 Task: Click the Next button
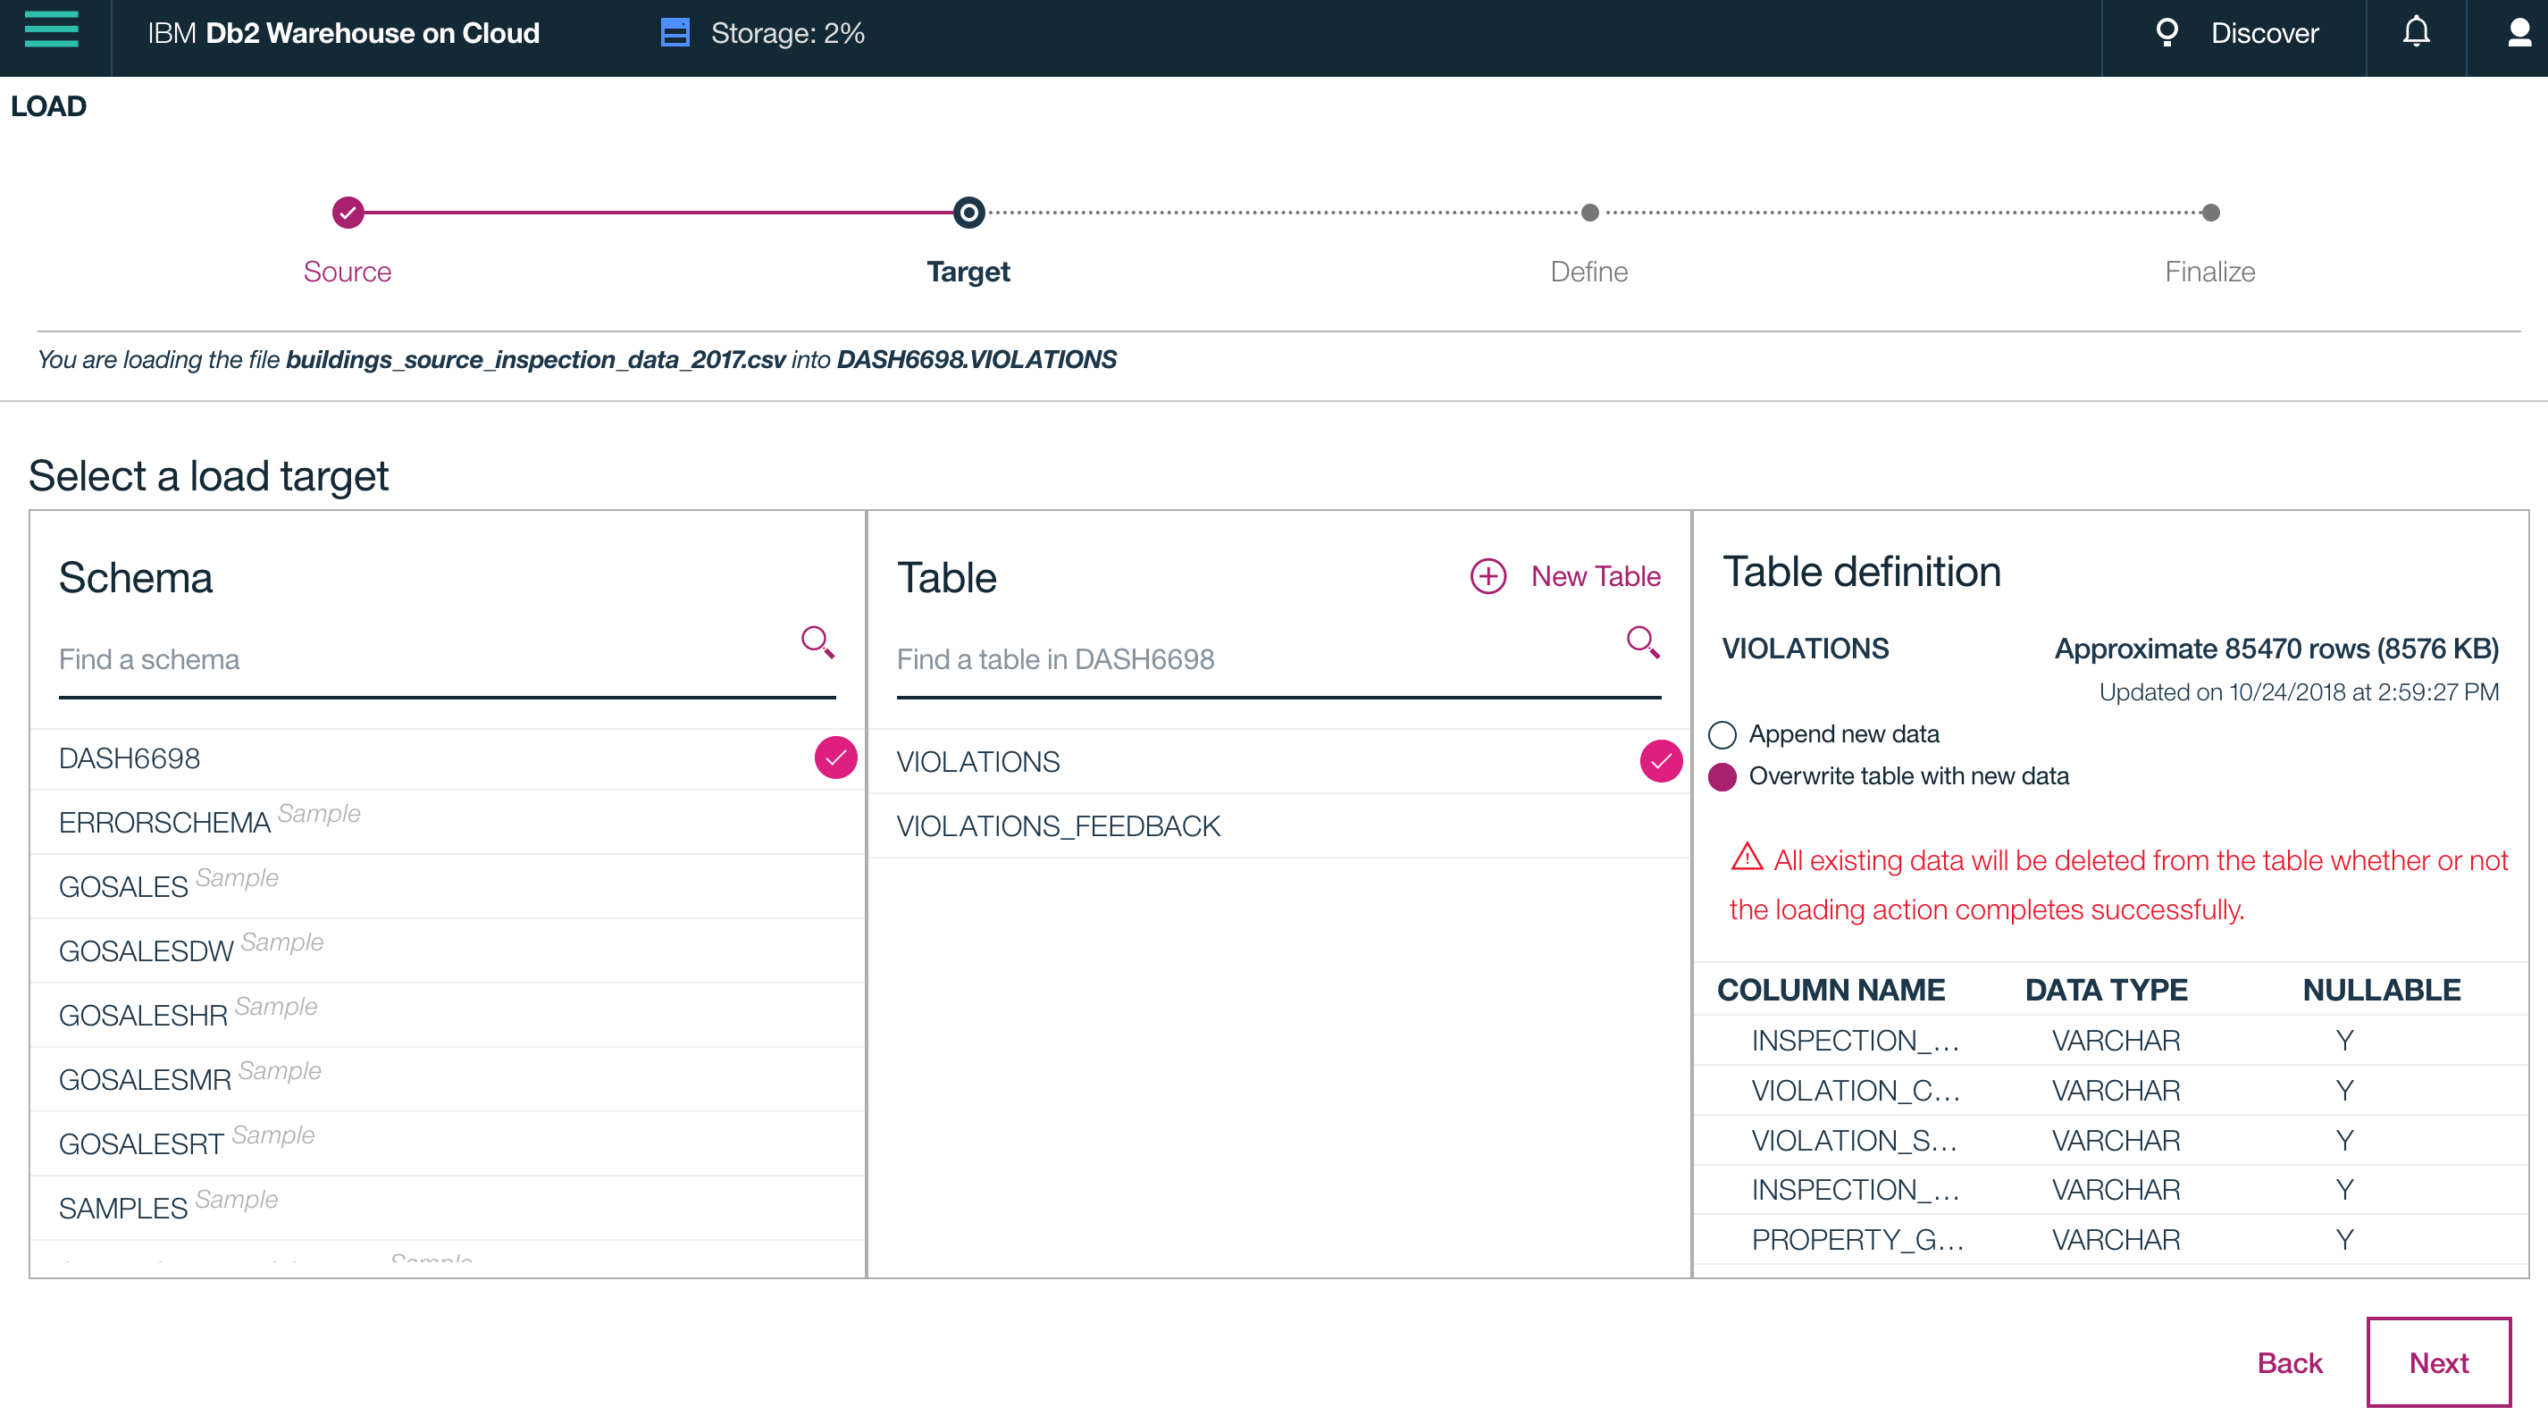pos(2436,1360)
